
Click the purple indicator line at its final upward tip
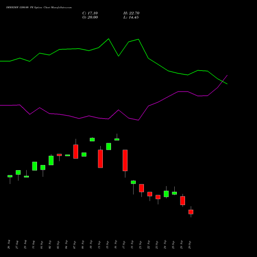[227, 75]
